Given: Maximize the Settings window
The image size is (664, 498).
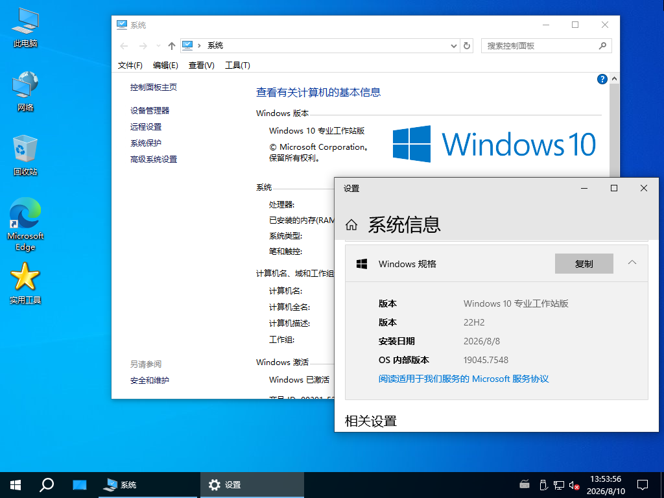Looking at the screenshot, I should coord(613,189).
